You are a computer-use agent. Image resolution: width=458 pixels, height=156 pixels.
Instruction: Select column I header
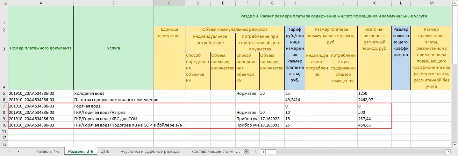click(x=317, y=3)
